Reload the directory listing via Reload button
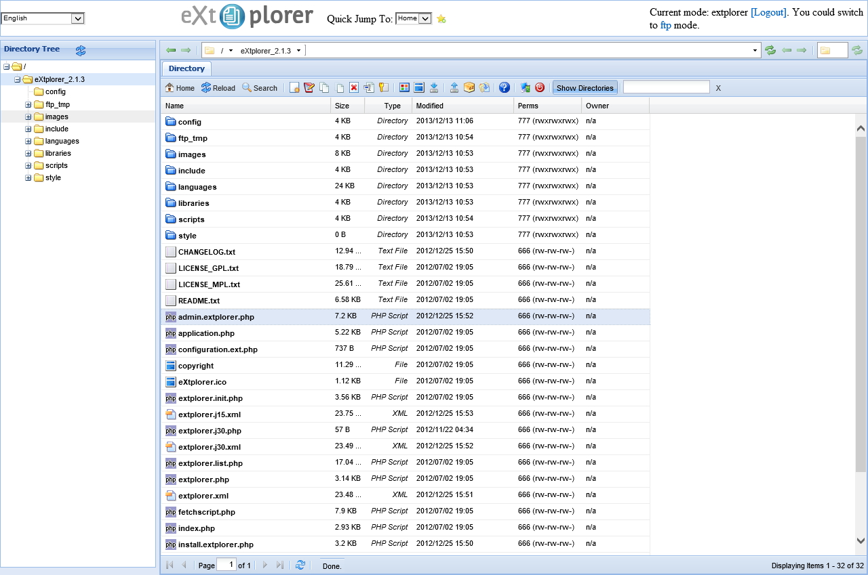Screen dimensions: 868x575 [218, 88]
